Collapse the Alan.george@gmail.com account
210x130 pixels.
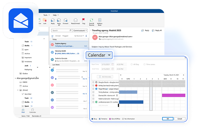(x=16, y=78)
